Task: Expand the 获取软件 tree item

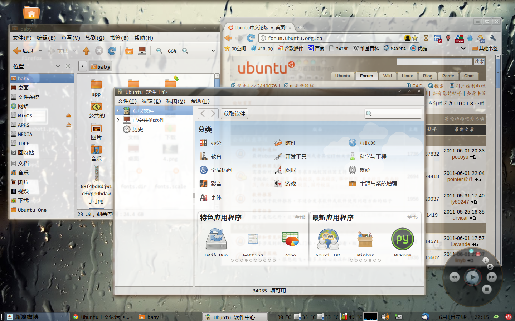Action: 118,111
